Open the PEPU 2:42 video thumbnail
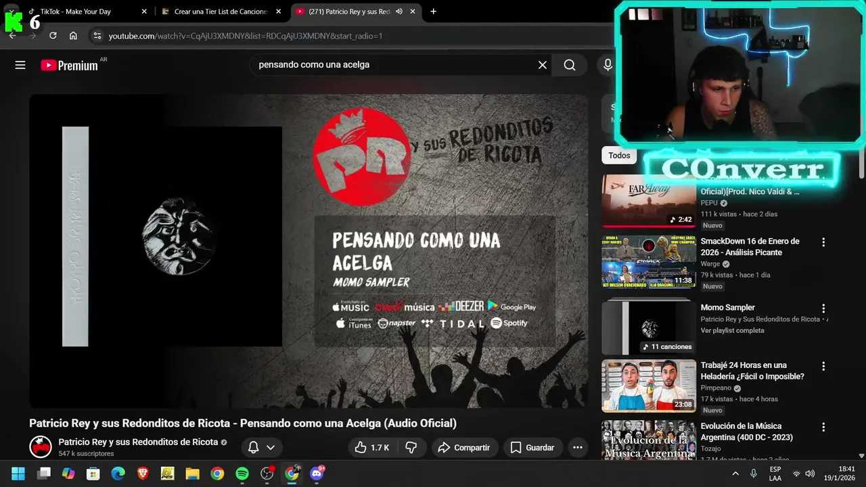Image resolution: width=866 pixels, height=487 pixels. tap(649, 201)
